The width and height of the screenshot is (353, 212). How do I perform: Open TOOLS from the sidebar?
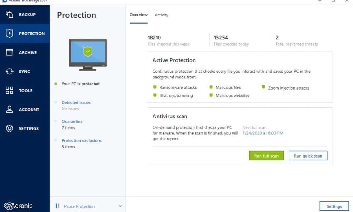click(26, 90)
